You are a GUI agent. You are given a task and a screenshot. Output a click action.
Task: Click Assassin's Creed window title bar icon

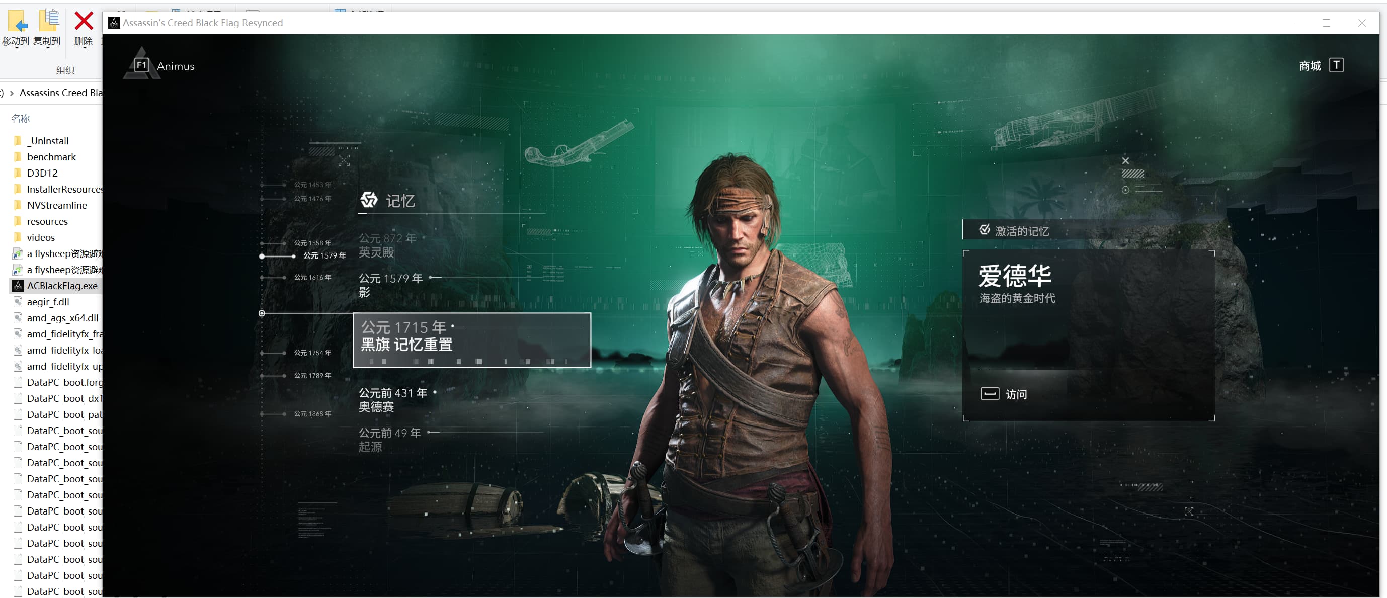pyautogui.click(x=114, y=23)
